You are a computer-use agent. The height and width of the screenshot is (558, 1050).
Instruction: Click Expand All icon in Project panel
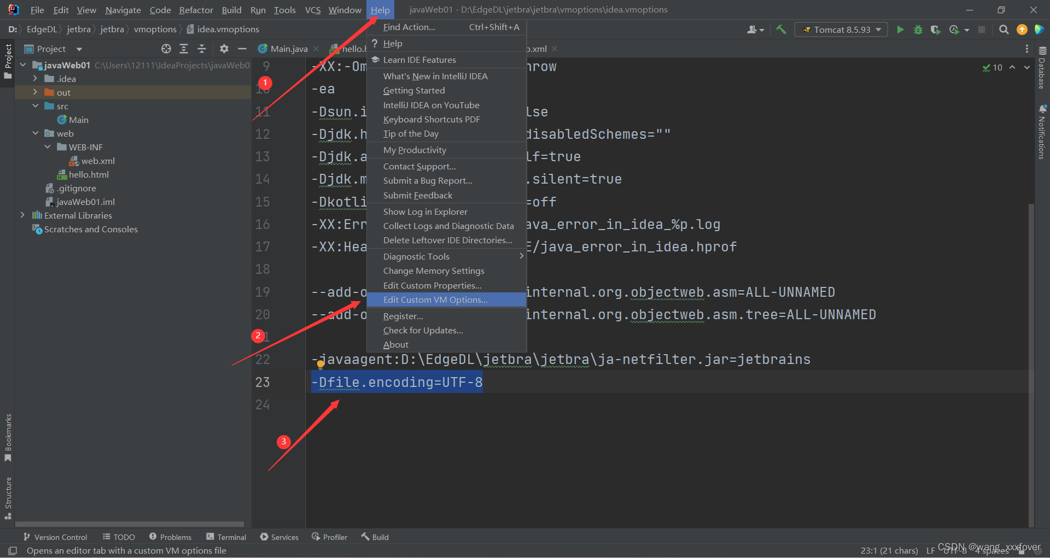pos(184,49)
